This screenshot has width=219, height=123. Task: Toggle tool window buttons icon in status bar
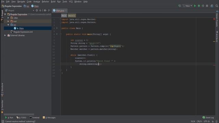click(x=3, y=122)
